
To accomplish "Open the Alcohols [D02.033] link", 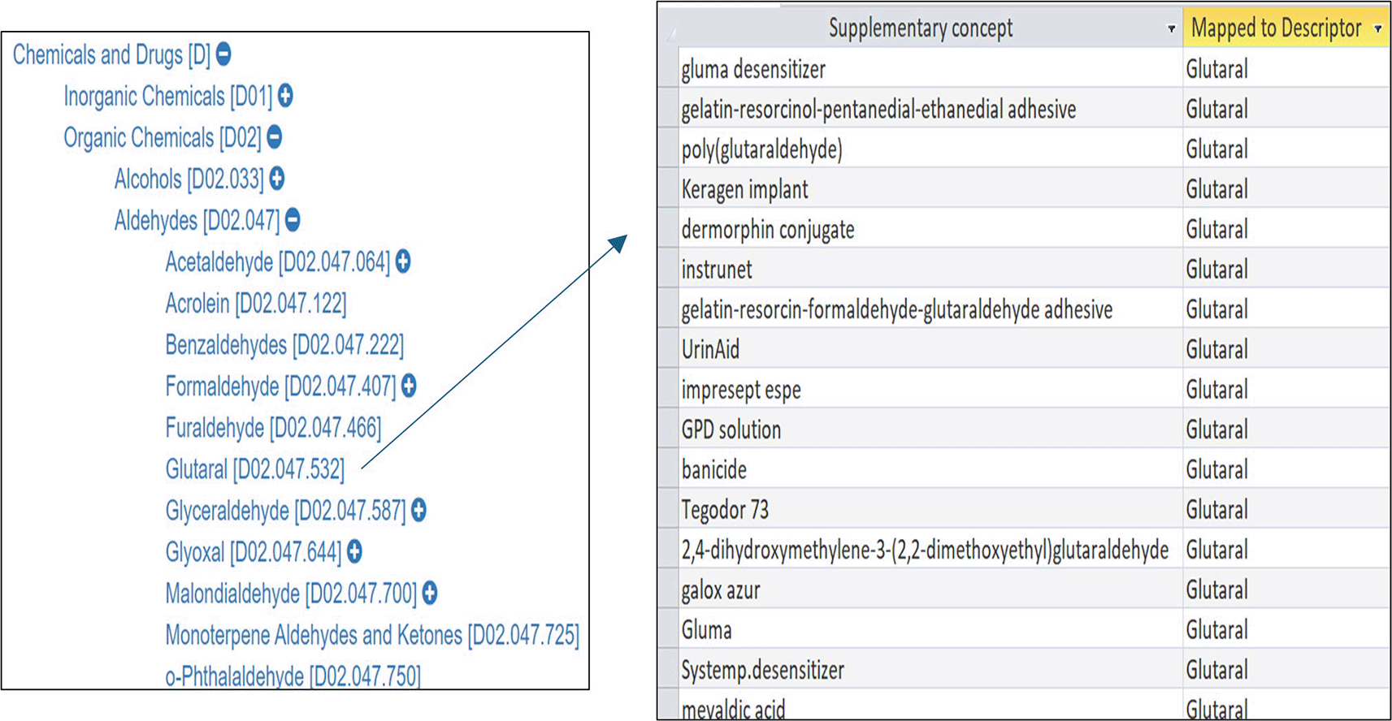I will click(x=189, y=179).
